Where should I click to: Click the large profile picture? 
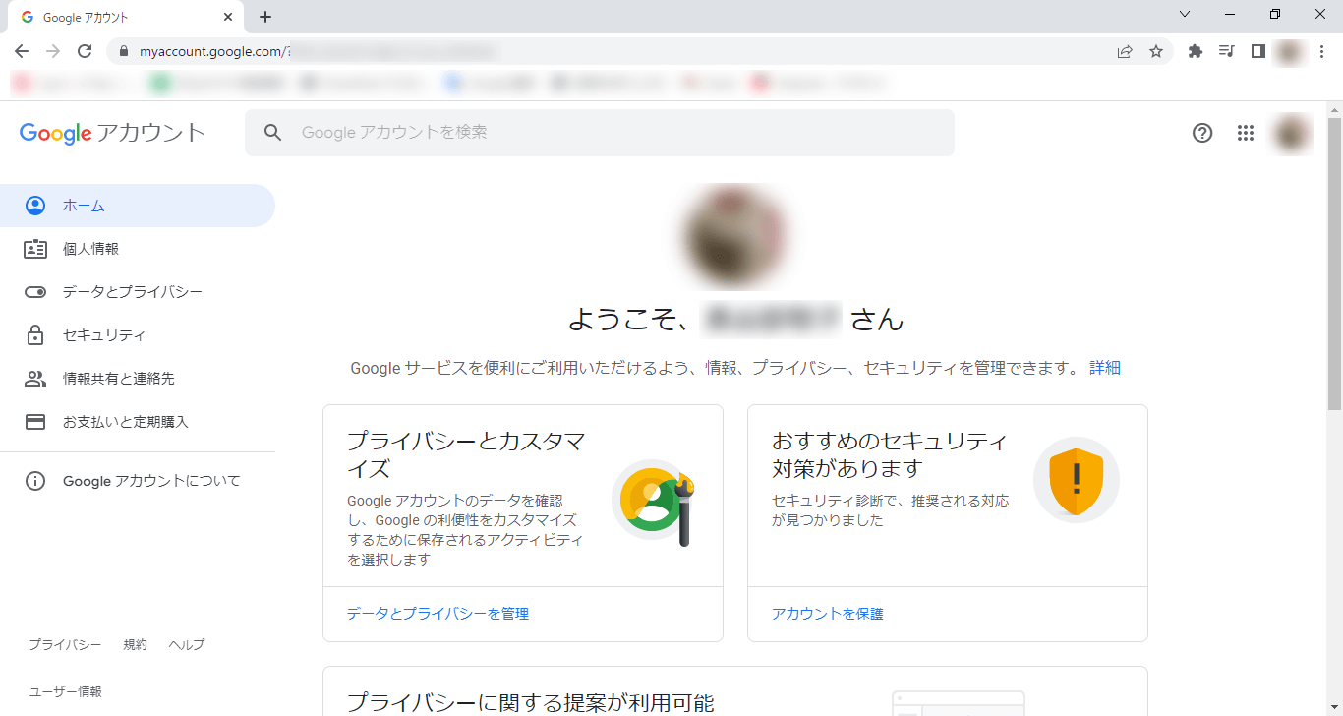pyautogui.click(x=733, y=236)
